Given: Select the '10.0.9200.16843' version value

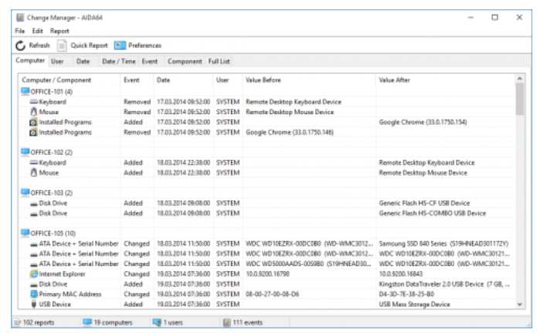Looking at the screenshot, I should click(401, 274).
